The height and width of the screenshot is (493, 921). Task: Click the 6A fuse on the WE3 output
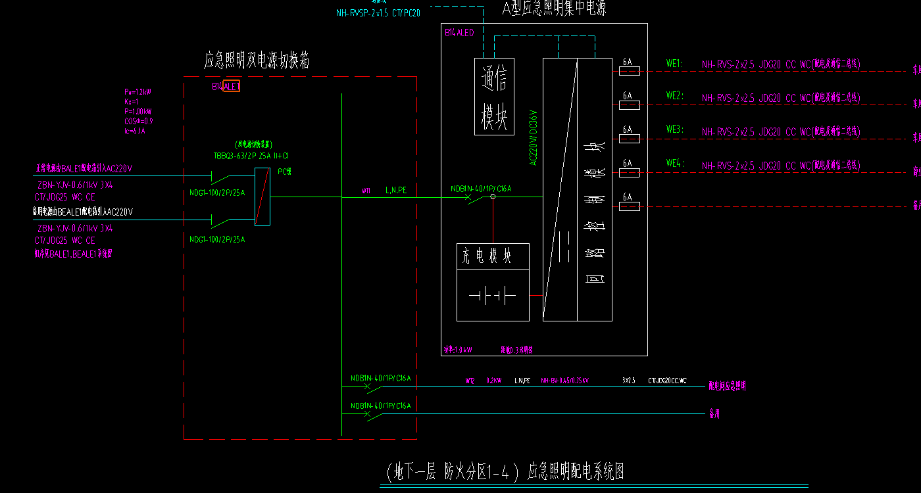click(x=629, y=139)
